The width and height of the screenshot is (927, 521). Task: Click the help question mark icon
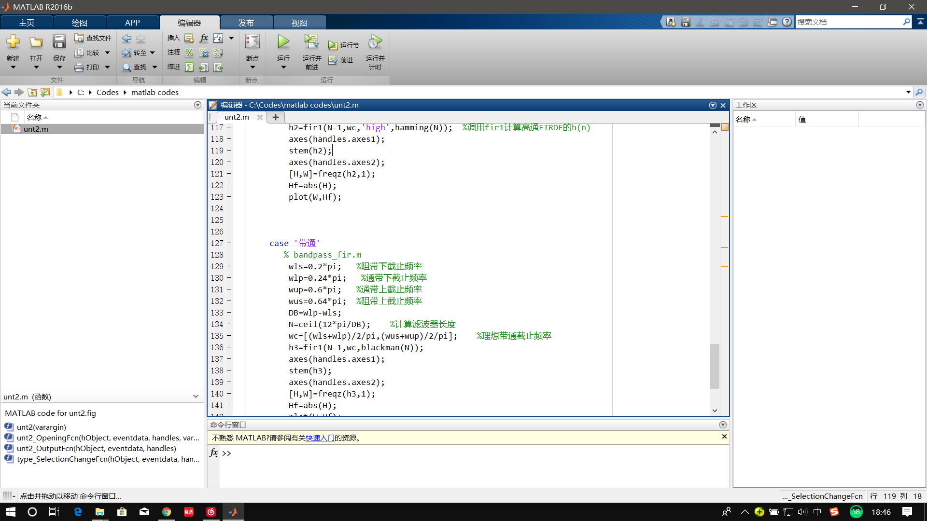787,22
